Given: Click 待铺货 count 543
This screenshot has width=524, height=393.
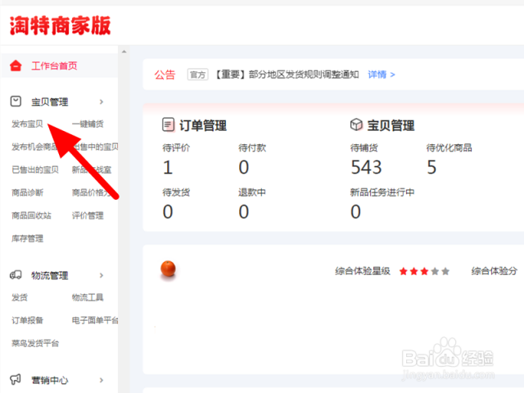Looking at the screenshot, I should [x=366, y=167].
